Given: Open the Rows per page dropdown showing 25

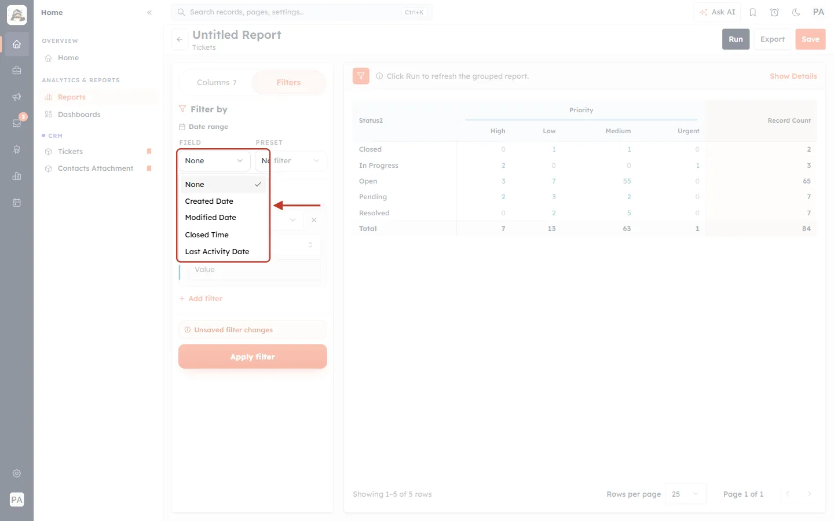Looking at the screenshot, I should [x=686, y=494].
